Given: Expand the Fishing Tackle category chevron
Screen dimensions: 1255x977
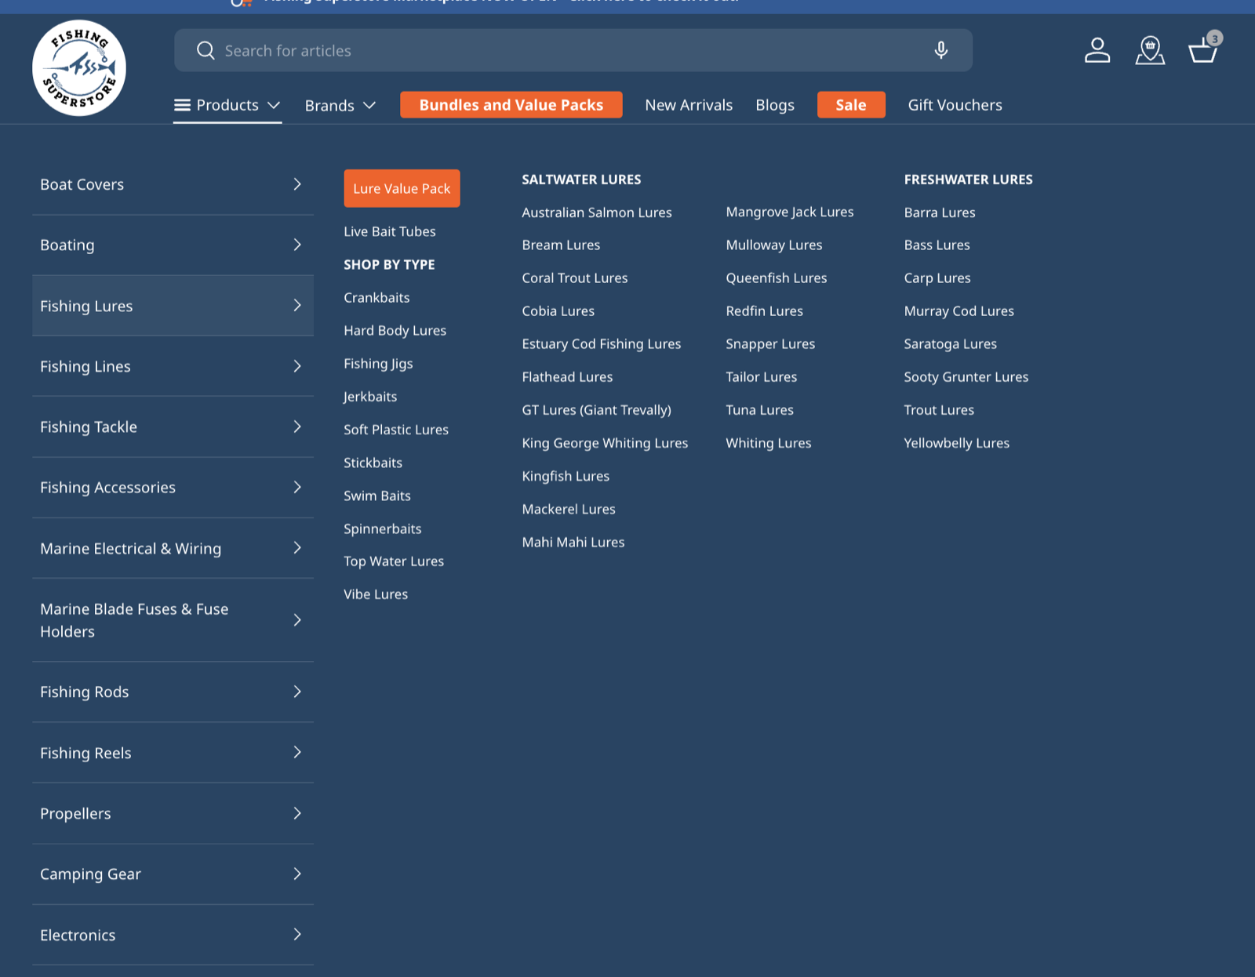Looking at the screenshot, I should pyautogui.click(x=297, y=427).
